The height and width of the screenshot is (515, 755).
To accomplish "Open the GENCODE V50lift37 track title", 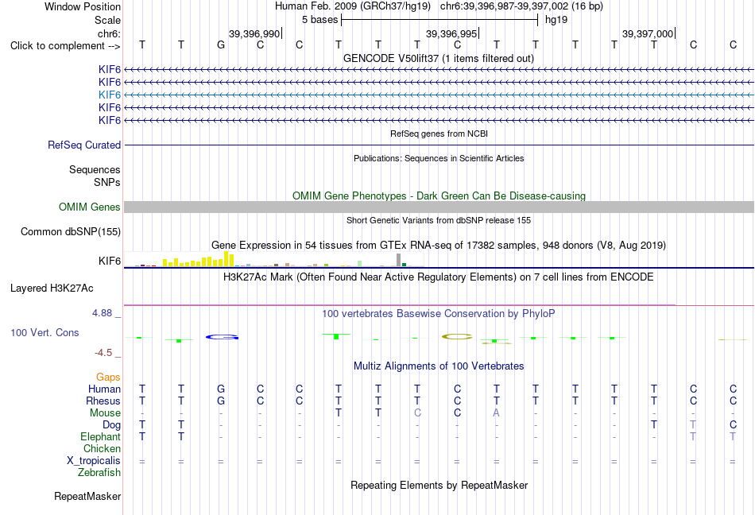I will [x=439, y=58].
